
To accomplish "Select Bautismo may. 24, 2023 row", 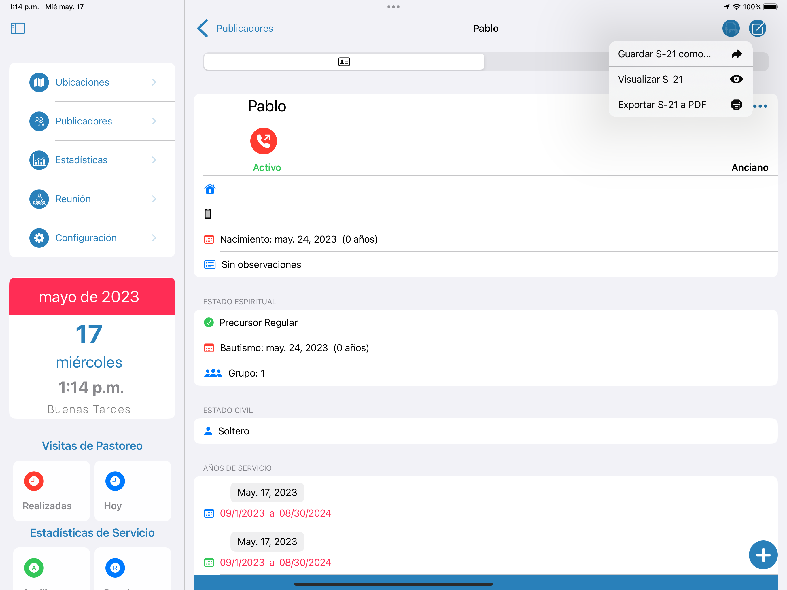I will pos(486,348).
